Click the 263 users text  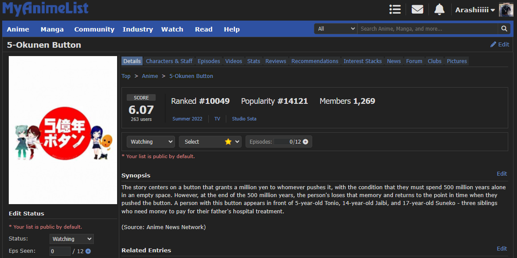[x=141, y=119]
